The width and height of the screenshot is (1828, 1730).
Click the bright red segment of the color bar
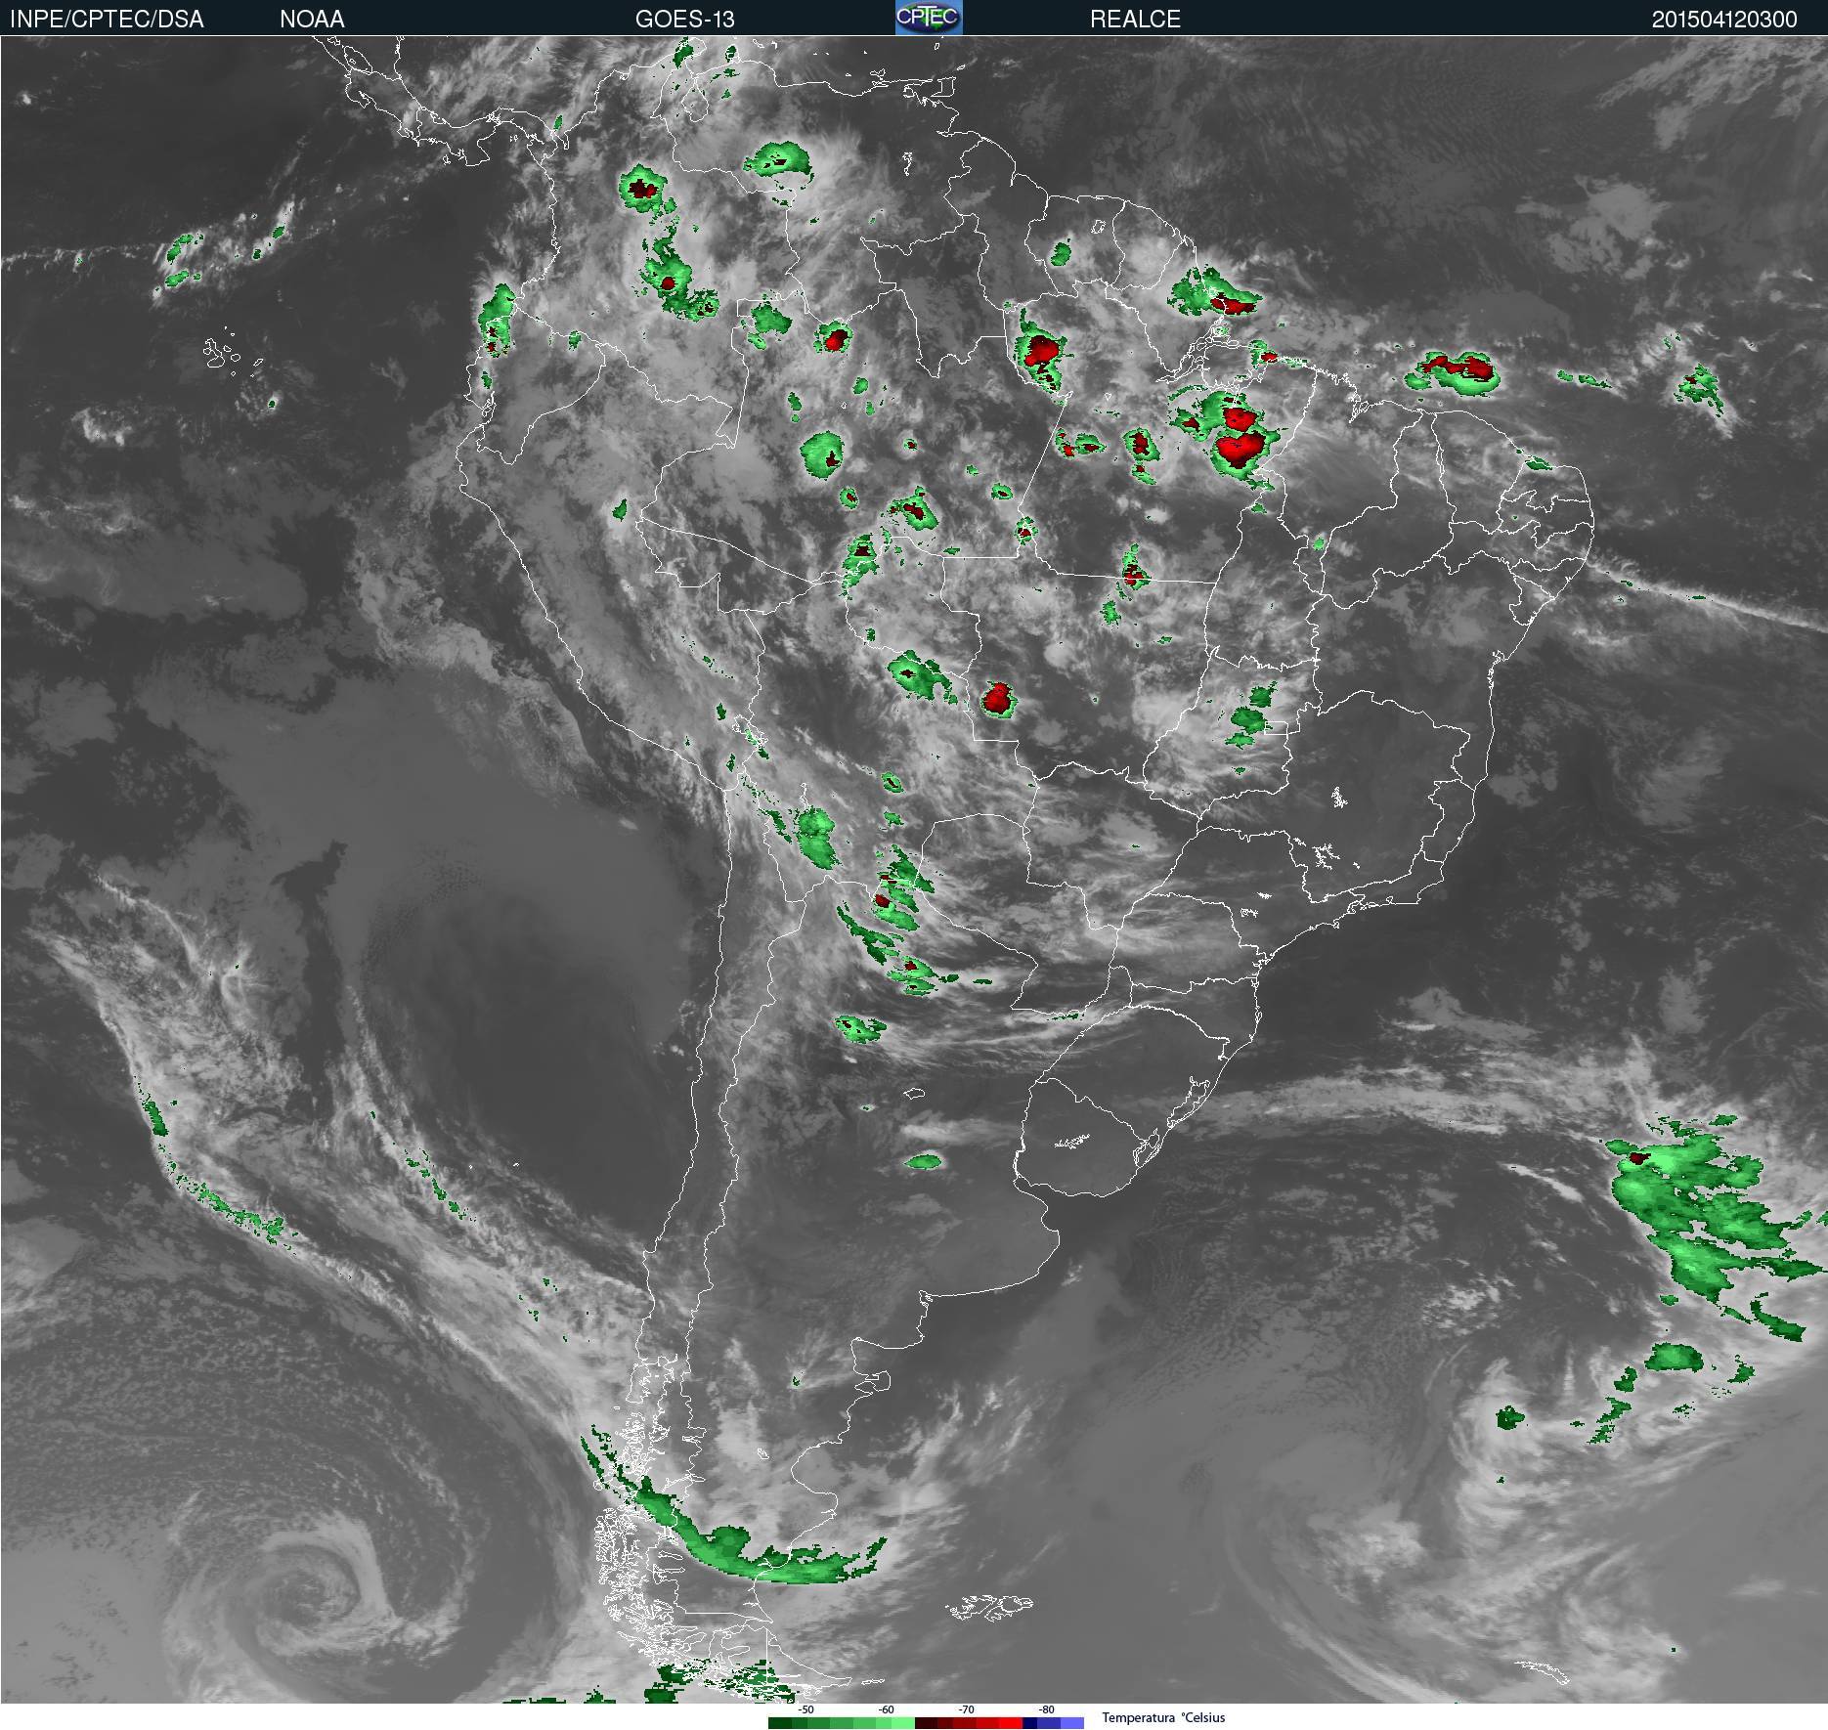1011,1723
